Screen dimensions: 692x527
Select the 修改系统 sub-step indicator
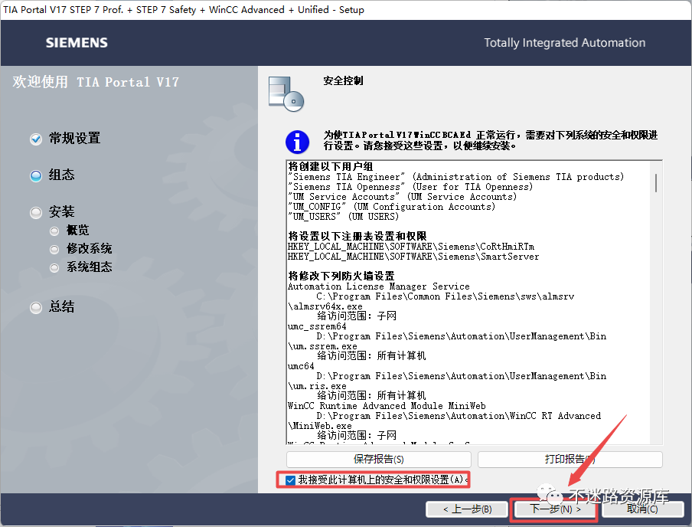point(54,250)
